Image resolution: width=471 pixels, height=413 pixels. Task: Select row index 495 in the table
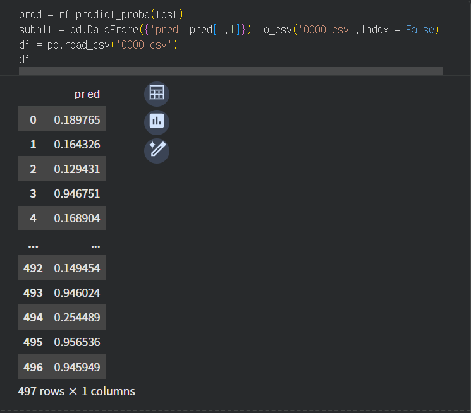coord(33,342)
